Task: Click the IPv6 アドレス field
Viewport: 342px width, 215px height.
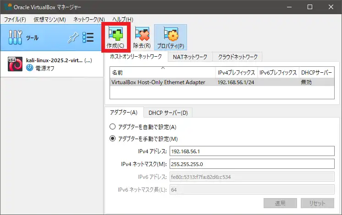Action: 252,177
